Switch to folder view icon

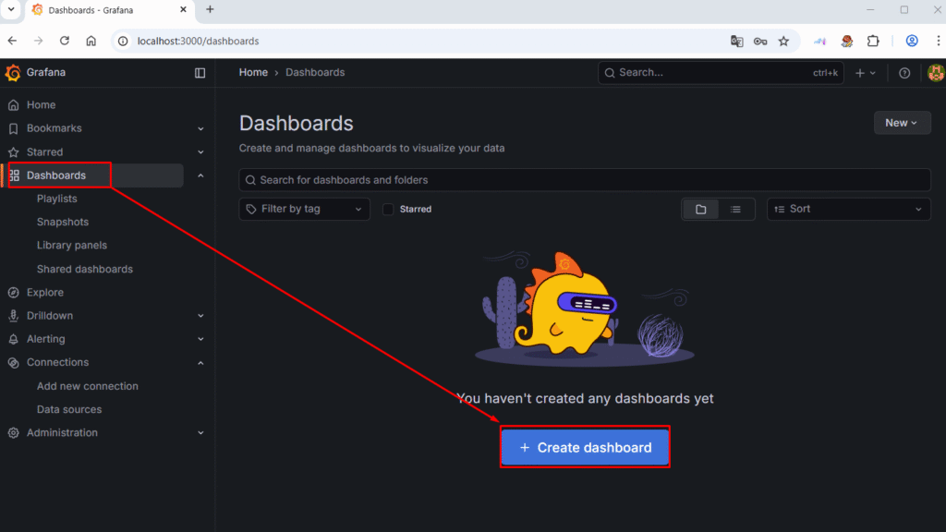point(701,210)
